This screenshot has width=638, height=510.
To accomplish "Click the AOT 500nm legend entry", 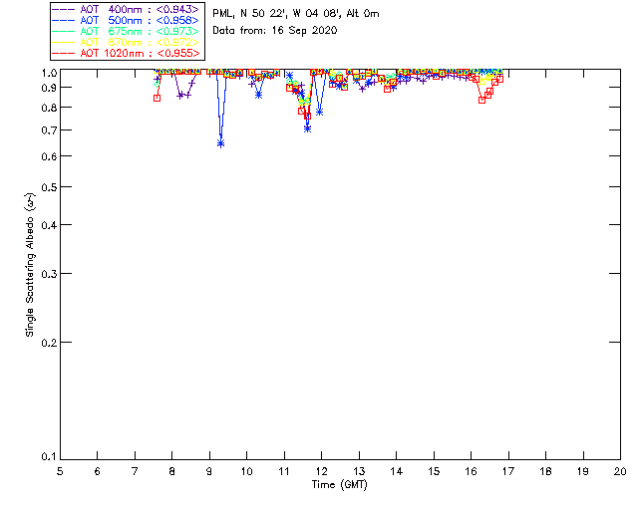I will point(126,20).
